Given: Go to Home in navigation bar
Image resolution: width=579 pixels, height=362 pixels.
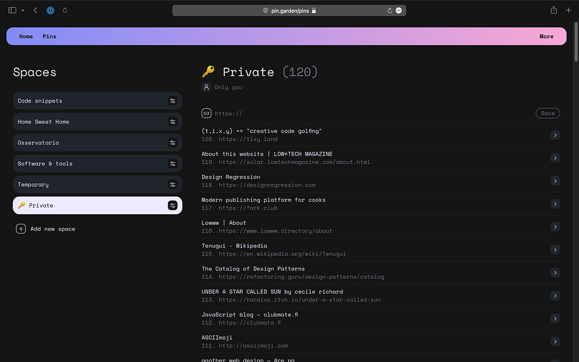Looking at the screenshot, I should [26, 36].
